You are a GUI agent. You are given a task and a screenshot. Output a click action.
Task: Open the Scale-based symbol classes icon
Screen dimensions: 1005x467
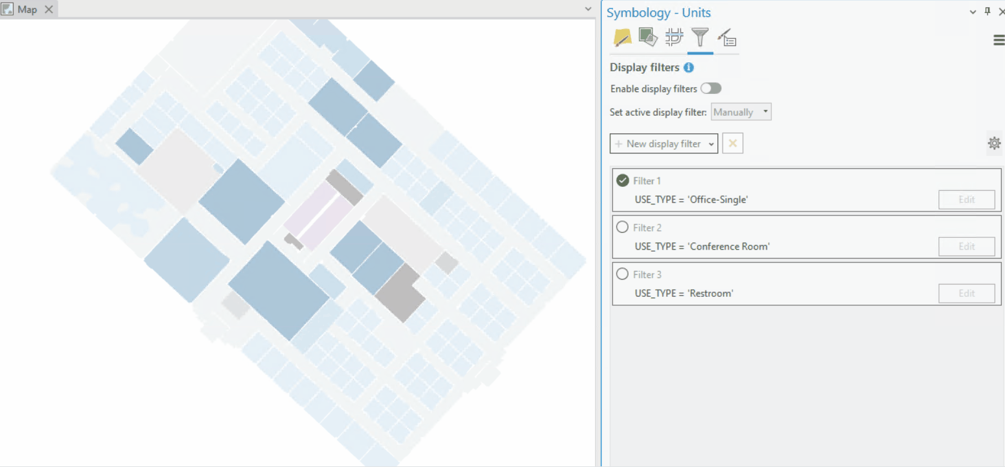click(x=674, y=37)
